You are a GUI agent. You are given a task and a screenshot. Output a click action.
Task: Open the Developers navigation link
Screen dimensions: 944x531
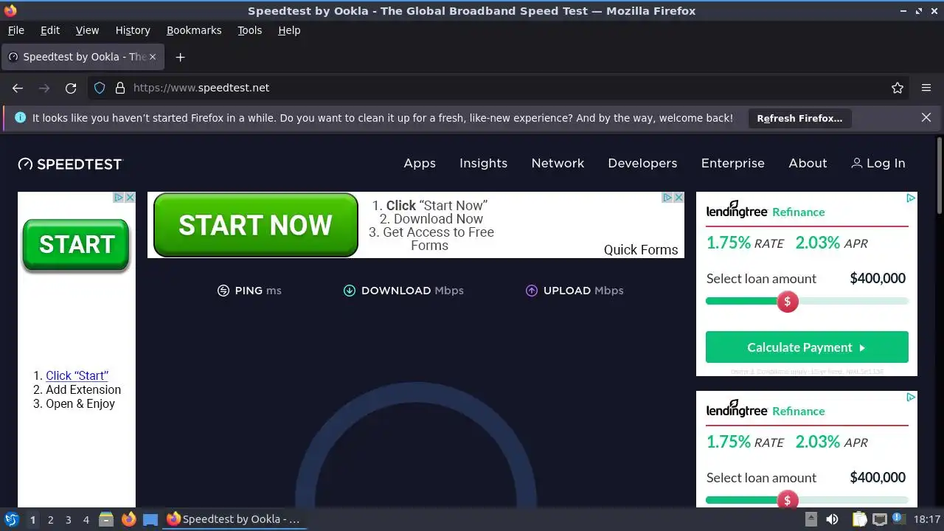642,163
